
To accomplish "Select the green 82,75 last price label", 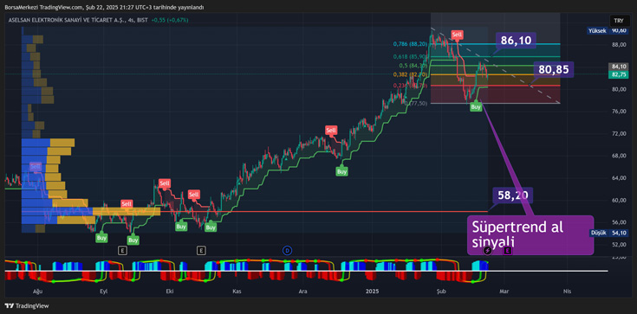I will tap(619, 74).
